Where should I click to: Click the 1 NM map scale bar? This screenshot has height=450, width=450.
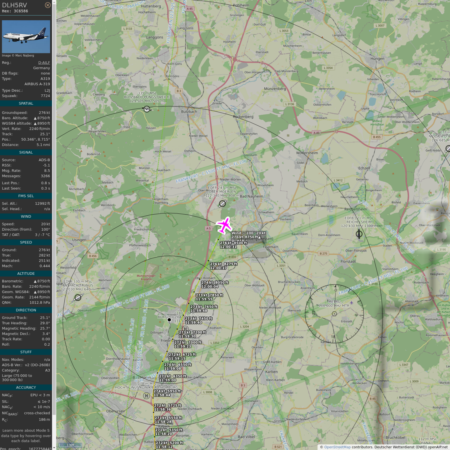[x=70, y=445]
